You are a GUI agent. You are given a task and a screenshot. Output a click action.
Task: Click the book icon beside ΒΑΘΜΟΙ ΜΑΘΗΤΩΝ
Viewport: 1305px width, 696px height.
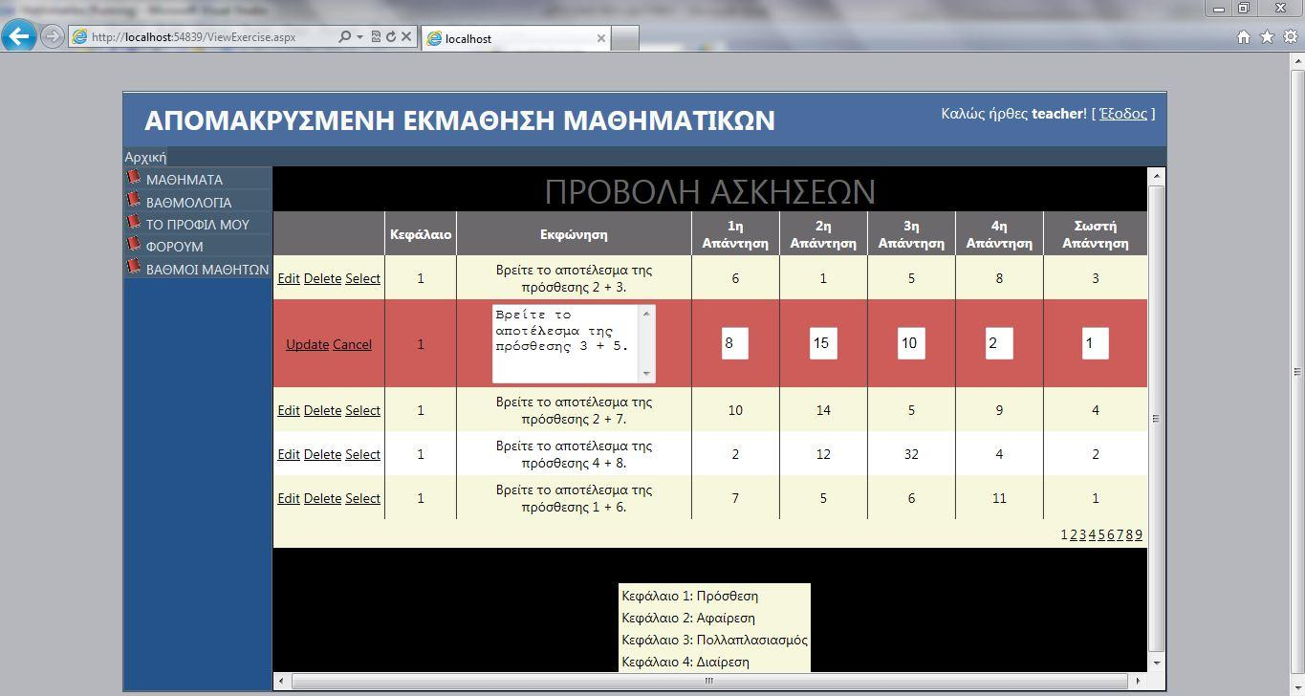[134, 267]
